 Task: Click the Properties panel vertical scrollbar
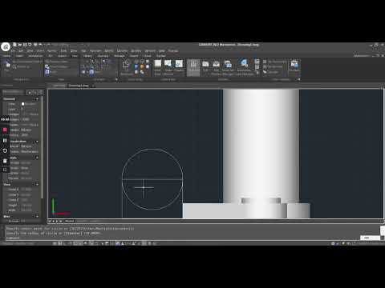[x=42, y=146]
